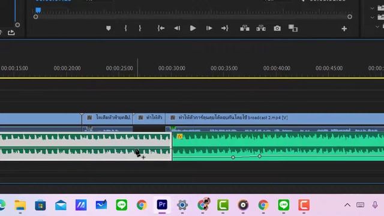The width and height of the screenshot is (384, 216).
Task: Click the Extract button
Action: tap(261, 28)
